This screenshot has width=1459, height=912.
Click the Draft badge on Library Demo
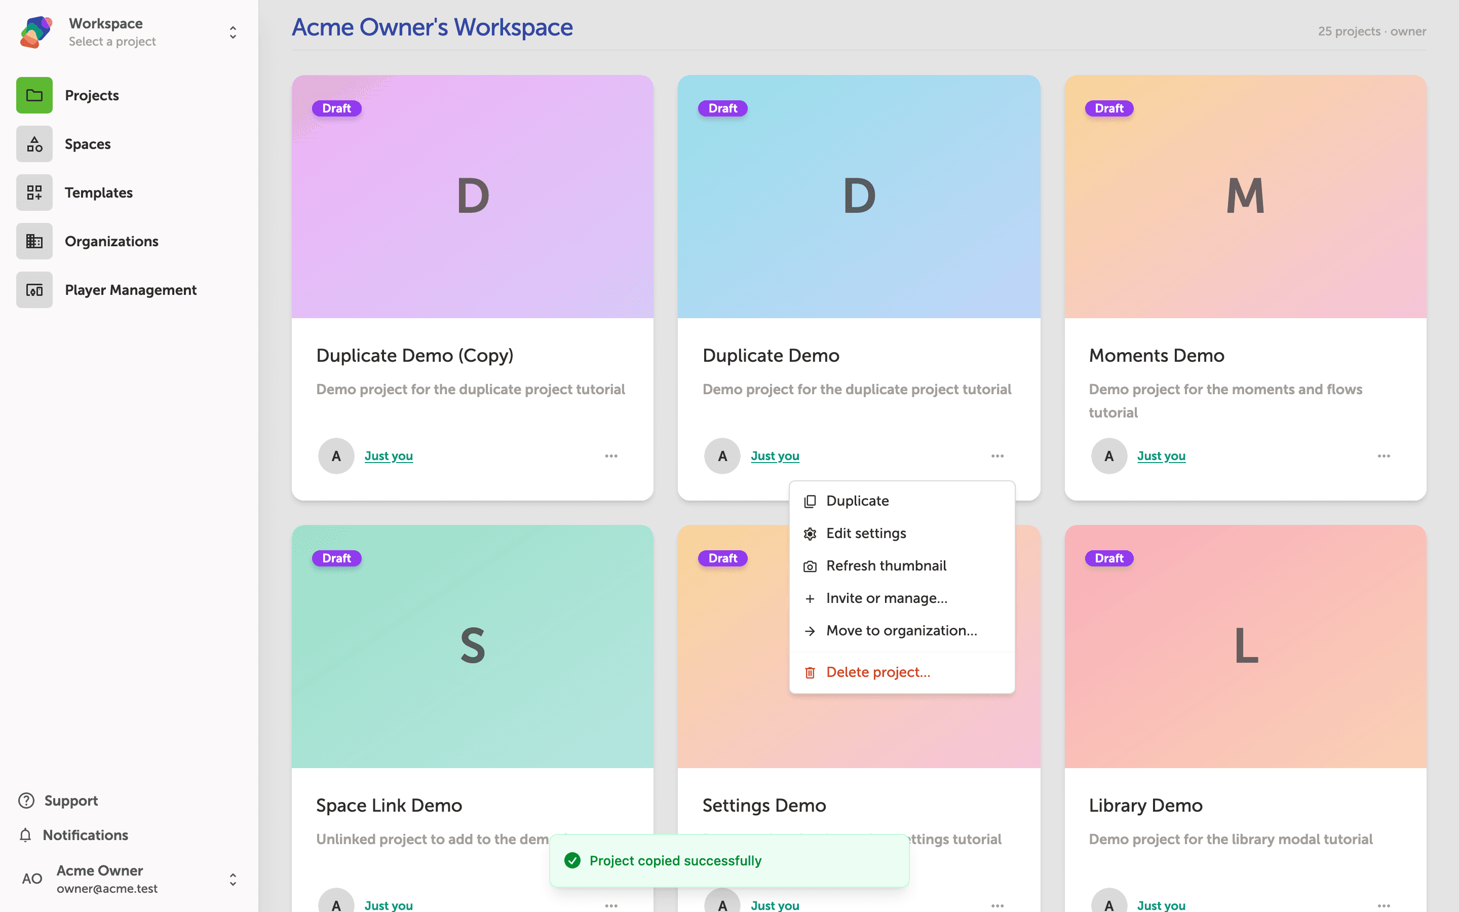[x=1109, y=558]
